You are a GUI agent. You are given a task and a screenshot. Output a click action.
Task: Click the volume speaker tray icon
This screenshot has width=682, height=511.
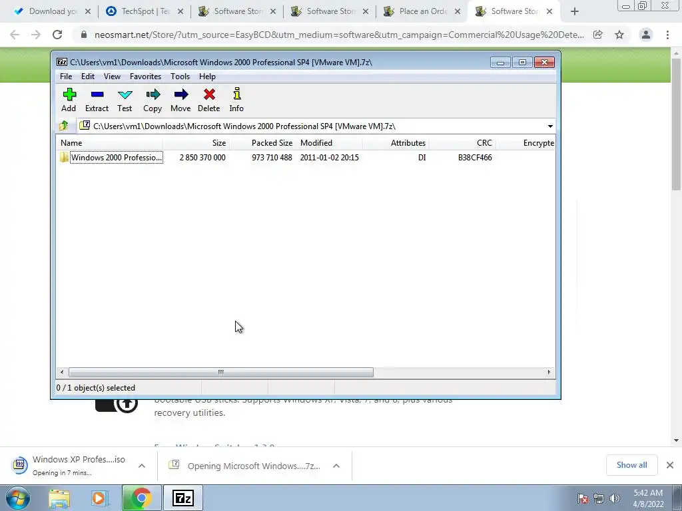[615, 498]
